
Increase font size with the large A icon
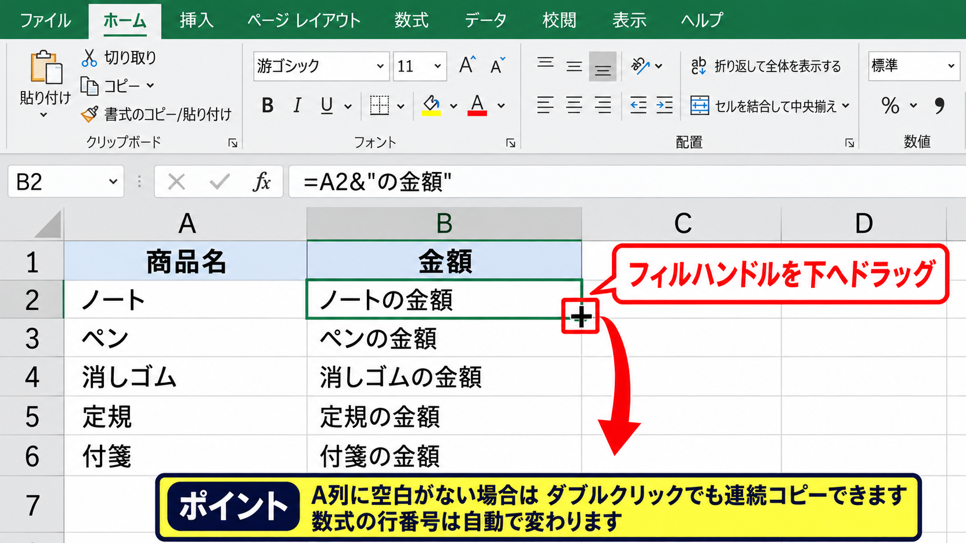(467, 65)
